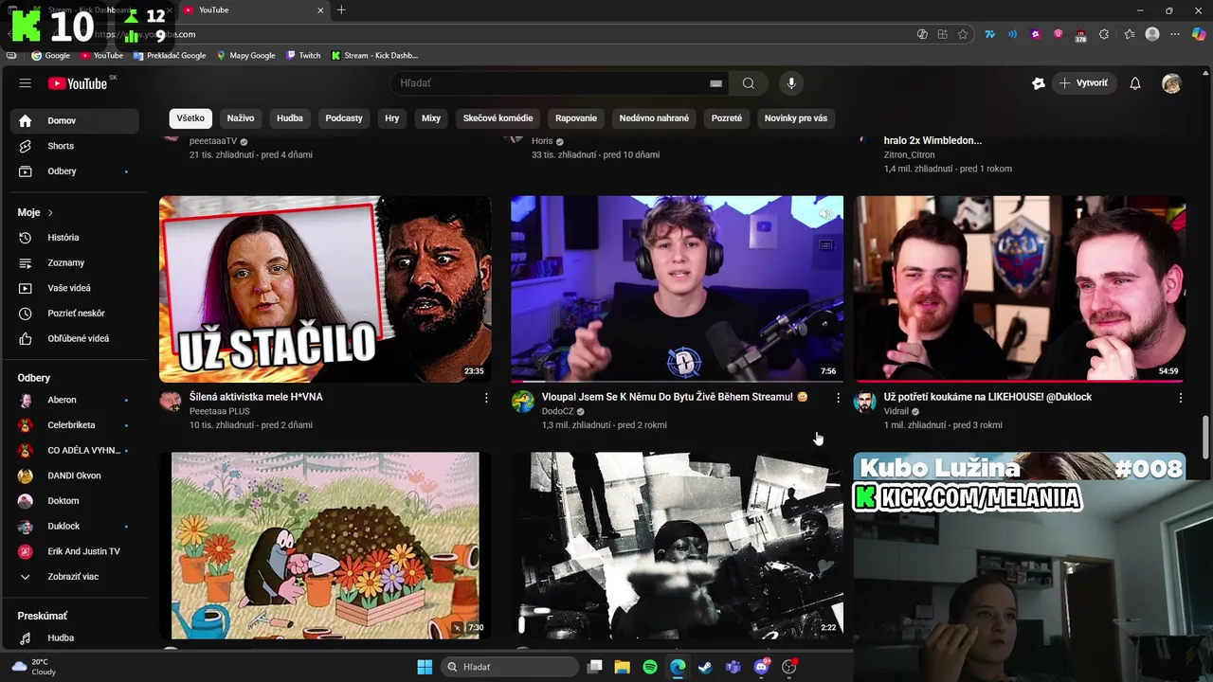Open the Twitch bookmark
Image resolution: width=1213 pixels, height=682 pixels.
point(303,55)
